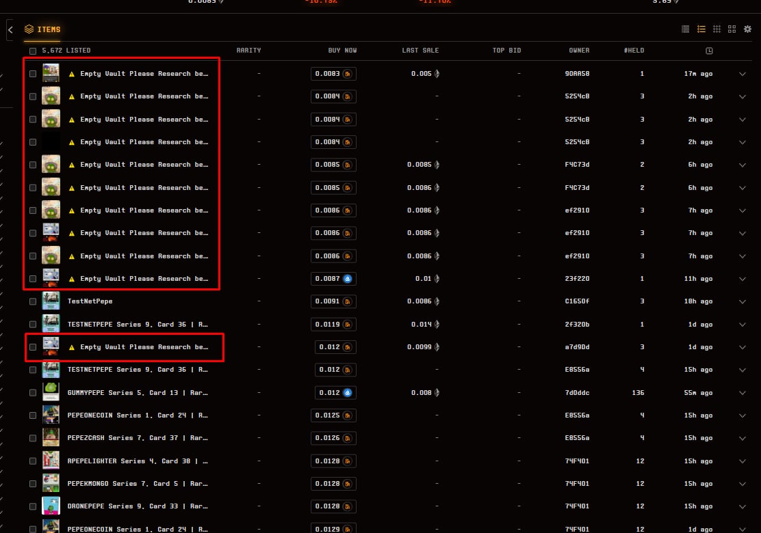This screenshot has height=533, width=761.
Task: Click the Blur icon in 0.0083 price
Action: tap(348, 74)
